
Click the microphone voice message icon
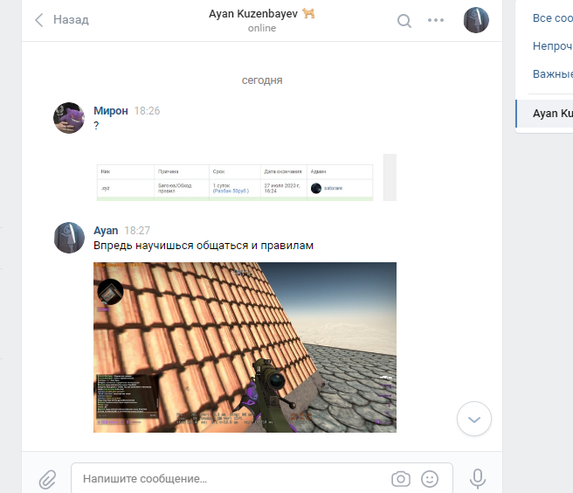[x=477, y=478]
